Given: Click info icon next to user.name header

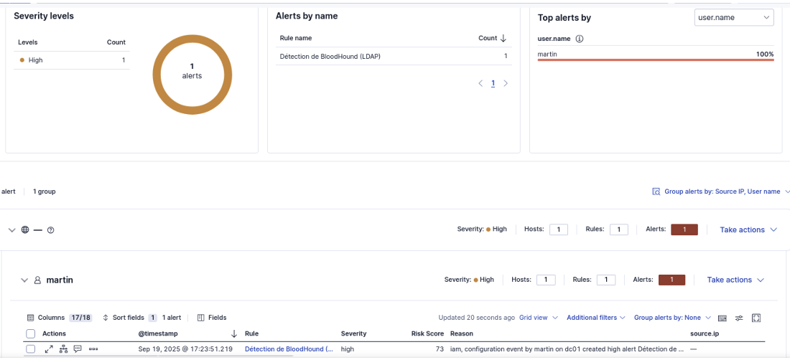Looking at the screenshot, I should pyautogui.click(x=580, y=39).
